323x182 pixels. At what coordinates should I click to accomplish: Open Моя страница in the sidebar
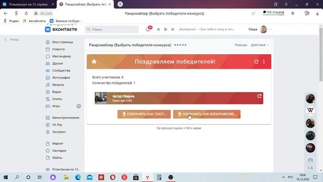pyautogui.click(x=62, y=42)
